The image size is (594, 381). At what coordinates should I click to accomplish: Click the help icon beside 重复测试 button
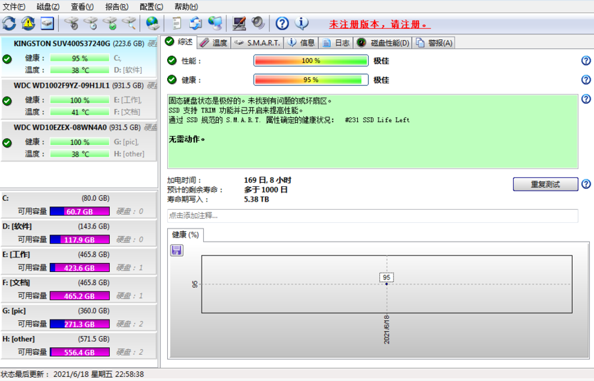click(586, 184)
